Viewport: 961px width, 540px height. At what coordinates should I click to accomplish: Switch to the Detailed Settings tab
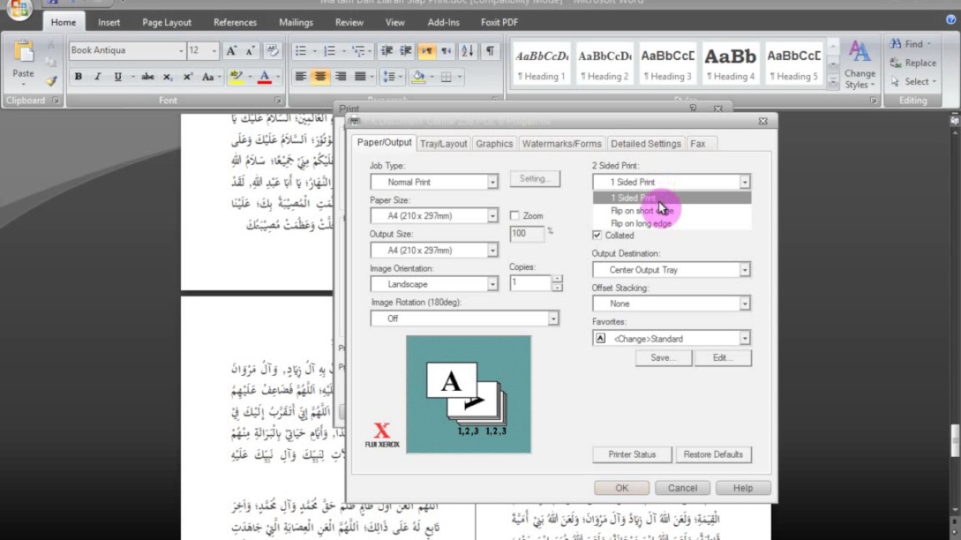coord(646,143)
